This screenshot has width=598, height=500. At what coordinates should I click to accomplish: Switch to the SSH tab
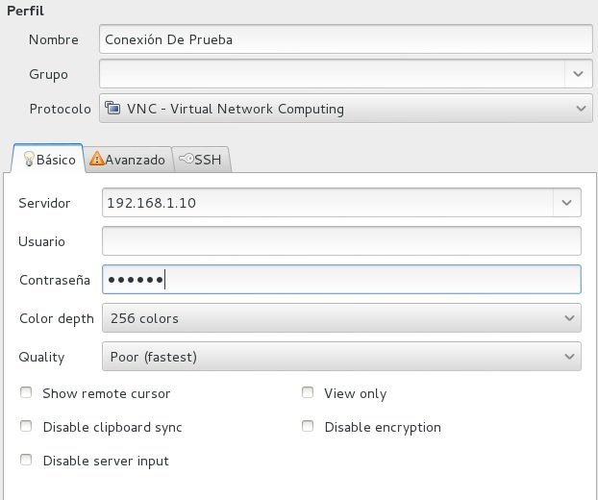(202, 160)
